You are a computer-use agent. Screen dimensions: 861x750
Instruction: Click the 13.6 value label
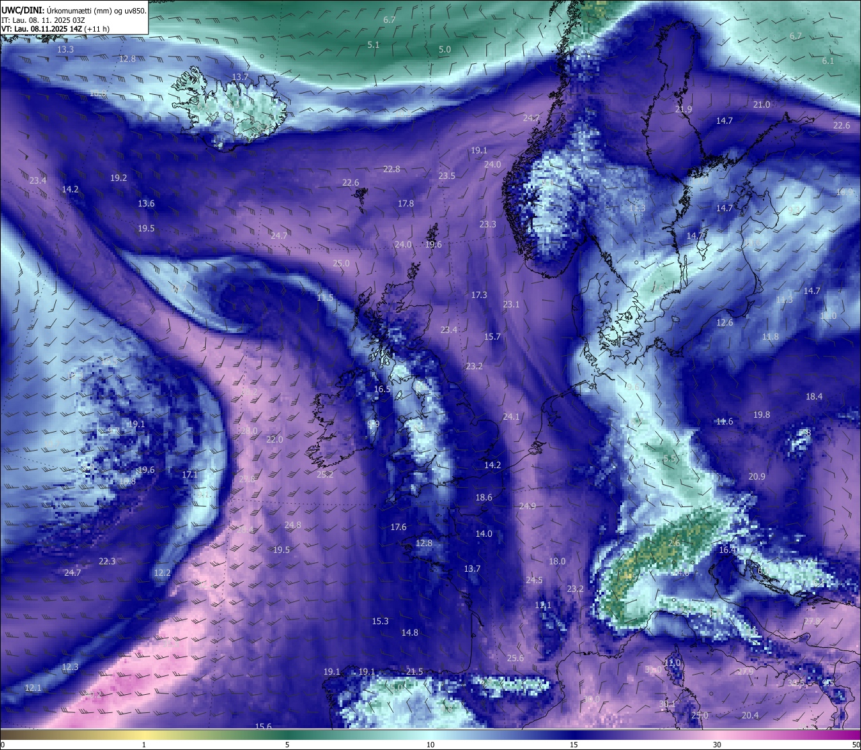[146, 204]
